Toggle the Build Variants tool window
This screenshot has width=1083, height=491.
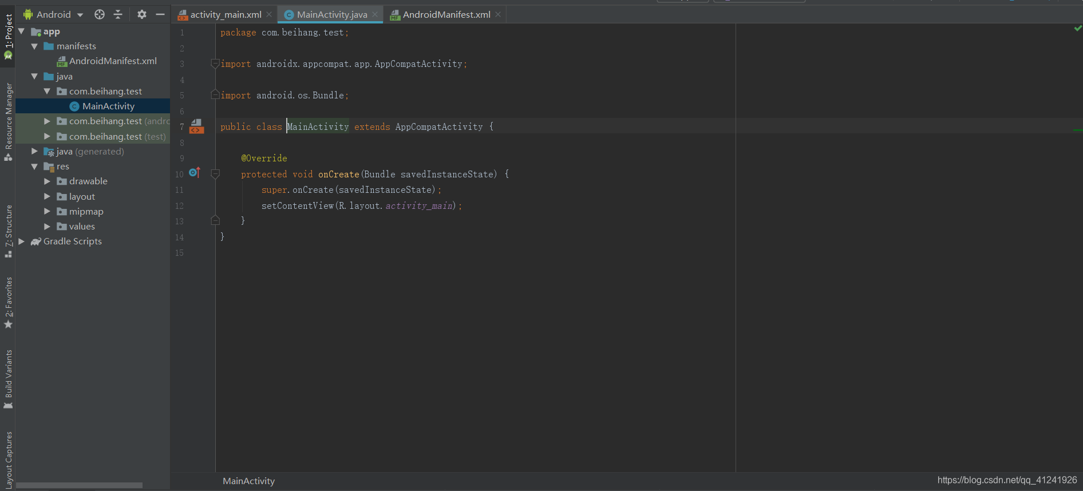point(8,379)
